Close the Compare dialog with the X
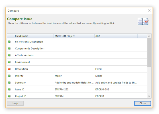 [149, 11]
